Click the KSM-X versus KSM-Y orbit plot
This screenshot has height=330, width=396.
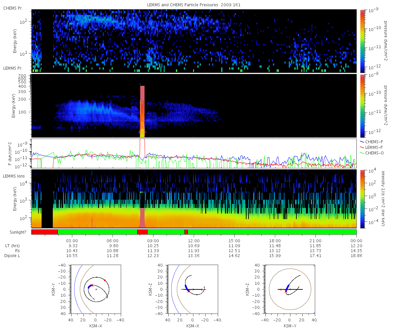click(95, 289)
